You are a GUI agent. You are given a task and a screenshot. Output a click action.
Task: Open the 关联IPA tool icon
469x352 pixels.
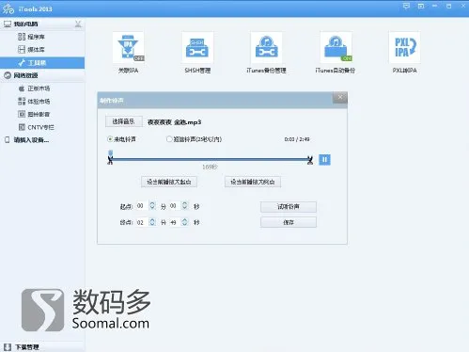pos(129,48)
